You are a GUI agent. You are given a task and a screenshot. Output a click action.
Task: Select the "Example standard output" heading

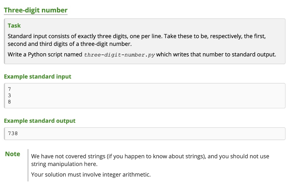click(40, 121)
